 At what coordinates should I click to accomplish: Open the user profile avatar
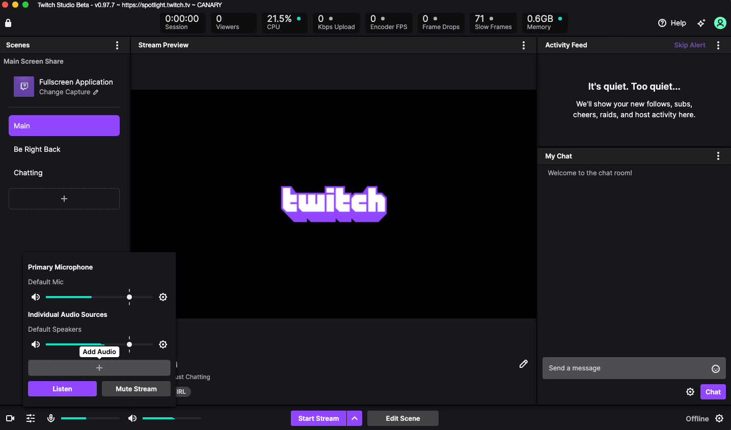pos(720,23)
